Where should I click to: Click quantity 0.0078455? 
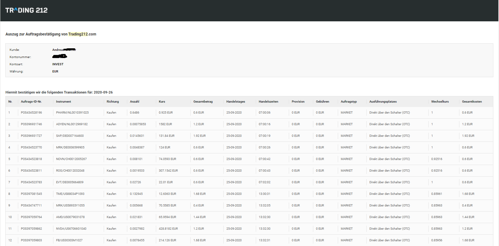tap(137, 240)
